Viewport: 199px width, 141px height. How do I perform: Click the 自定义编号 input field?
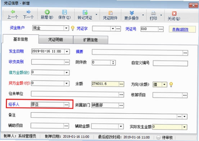click(x=170, y=63)
